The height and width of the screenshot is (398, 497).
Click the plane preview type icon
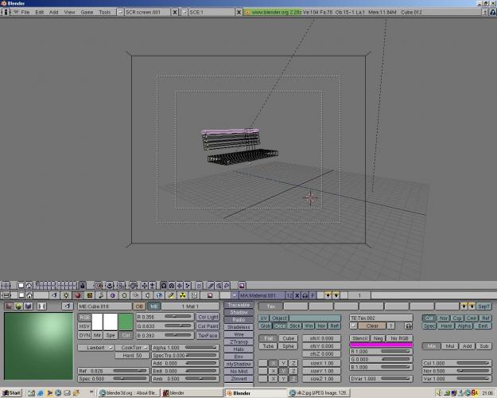pos(9,306)
